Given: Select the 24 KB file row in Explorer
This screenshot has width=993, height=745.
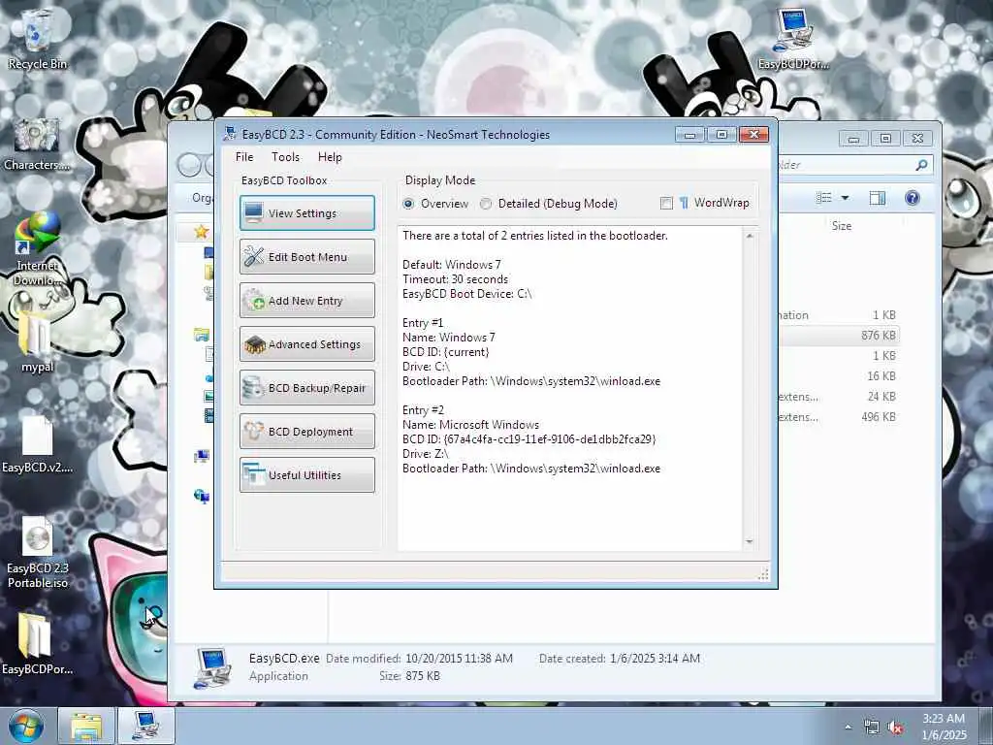Looking at the screenshot, I should click(x=839, y=397).
